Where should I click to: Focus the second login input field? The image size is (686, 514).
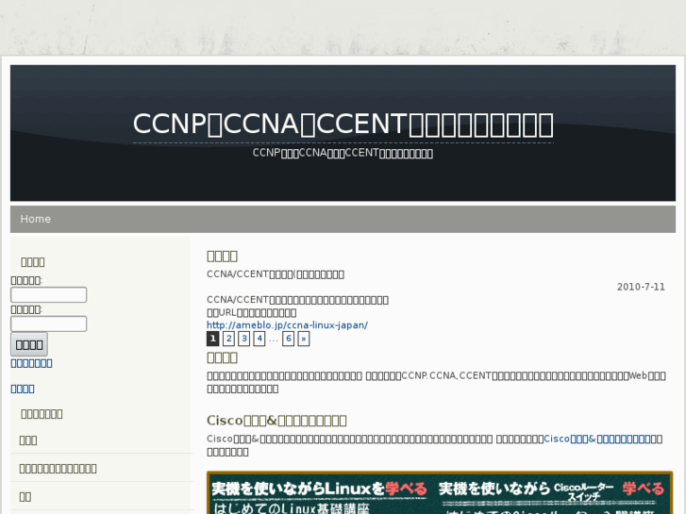coord(48,323)
